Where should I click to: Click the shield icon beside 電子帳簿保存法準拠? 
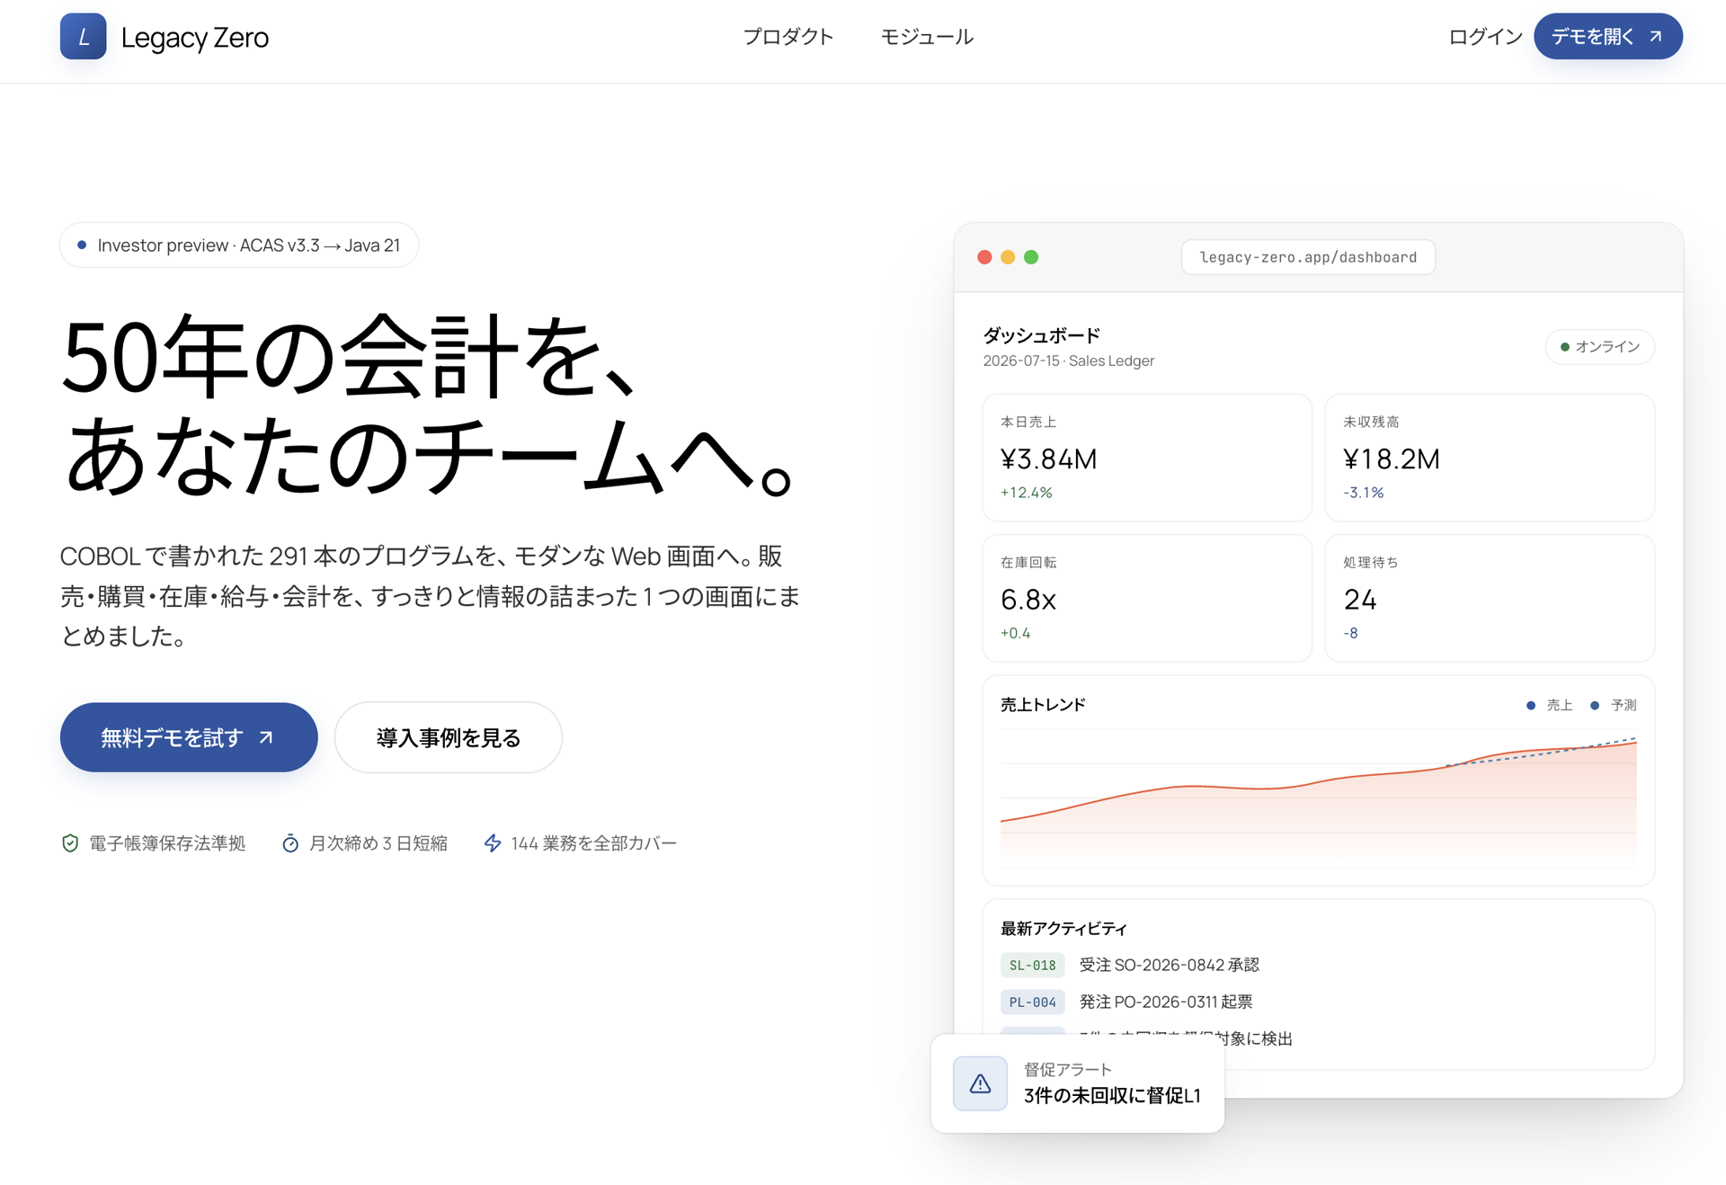pyautogui.click(x=70, y=843)
